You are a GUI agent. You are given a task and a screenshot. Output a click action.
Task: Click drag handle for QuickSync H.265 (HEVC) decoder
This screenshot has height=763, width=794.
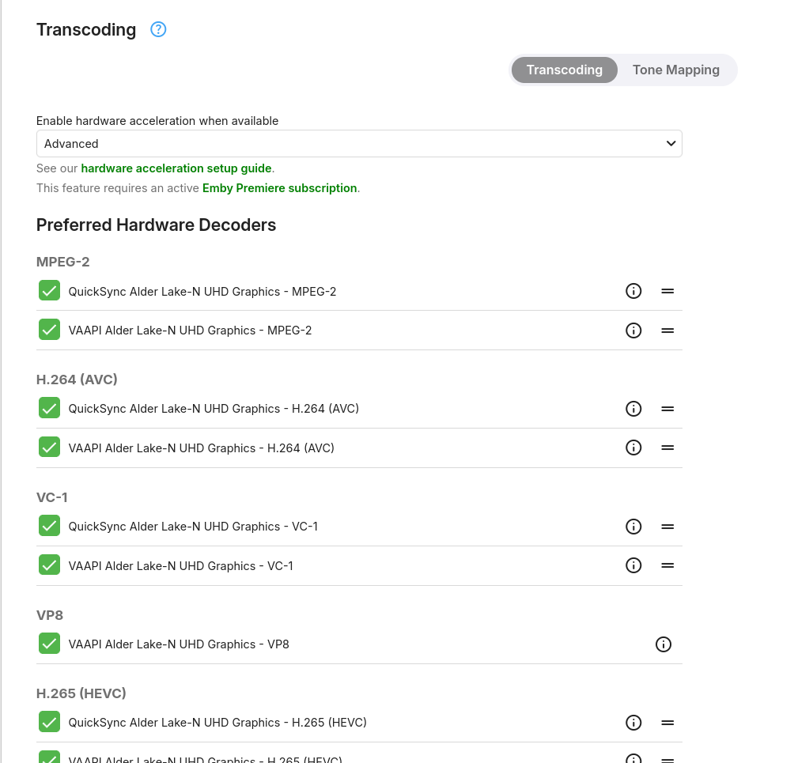coord(667,723)
